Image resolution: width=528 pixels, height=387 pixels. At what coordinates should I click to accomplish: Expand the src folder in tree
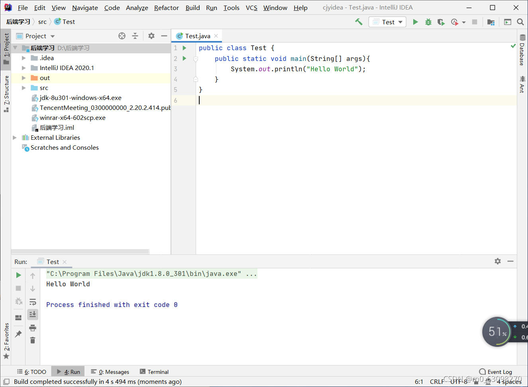click(24, 88)
